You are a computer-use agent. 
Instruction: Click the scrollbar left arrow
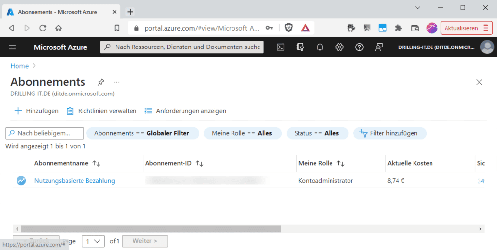tap(17, 229)
